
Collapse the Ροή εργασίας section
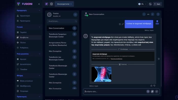[39, 54]
